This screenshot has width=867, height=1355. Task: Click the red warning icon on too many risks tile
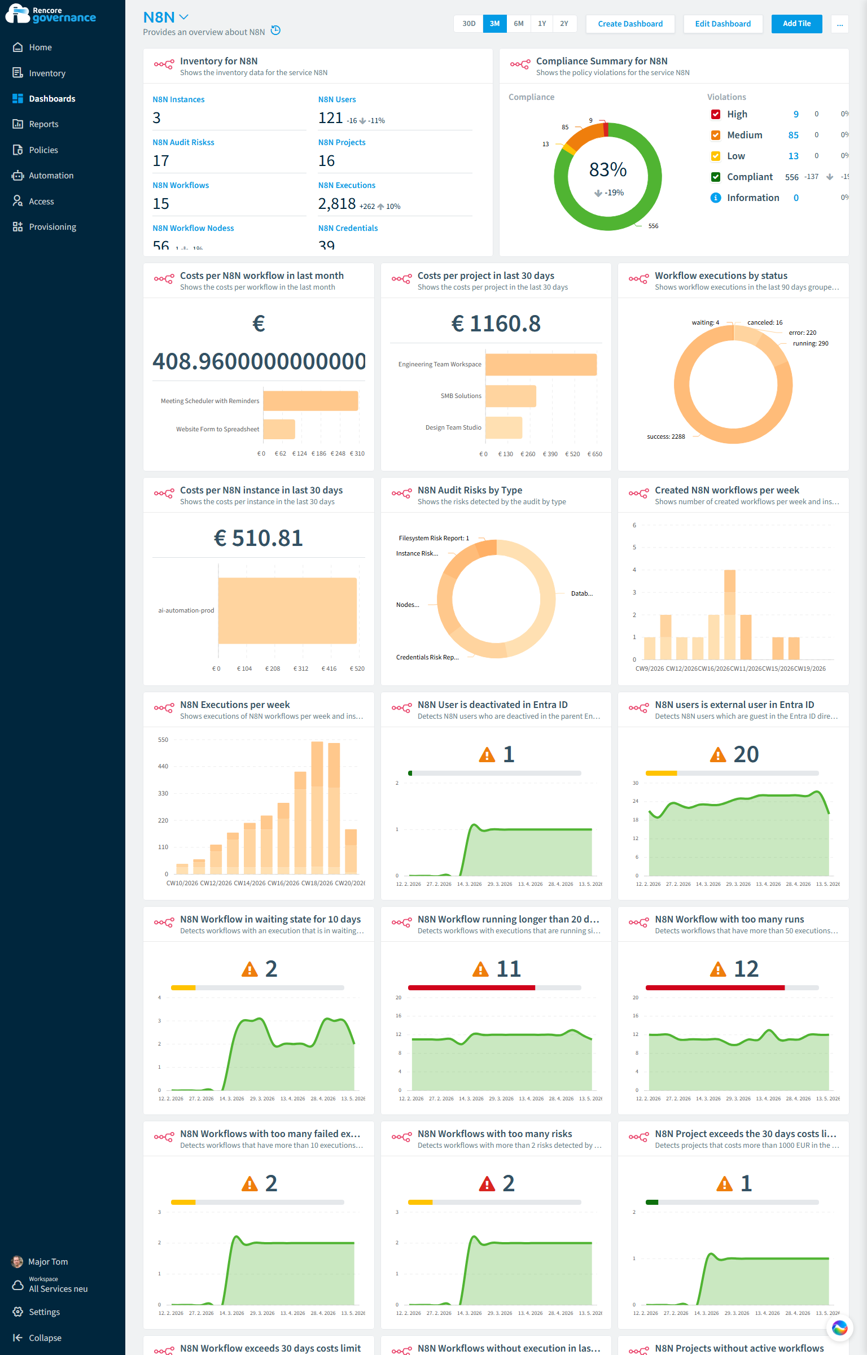(487, 1183)
